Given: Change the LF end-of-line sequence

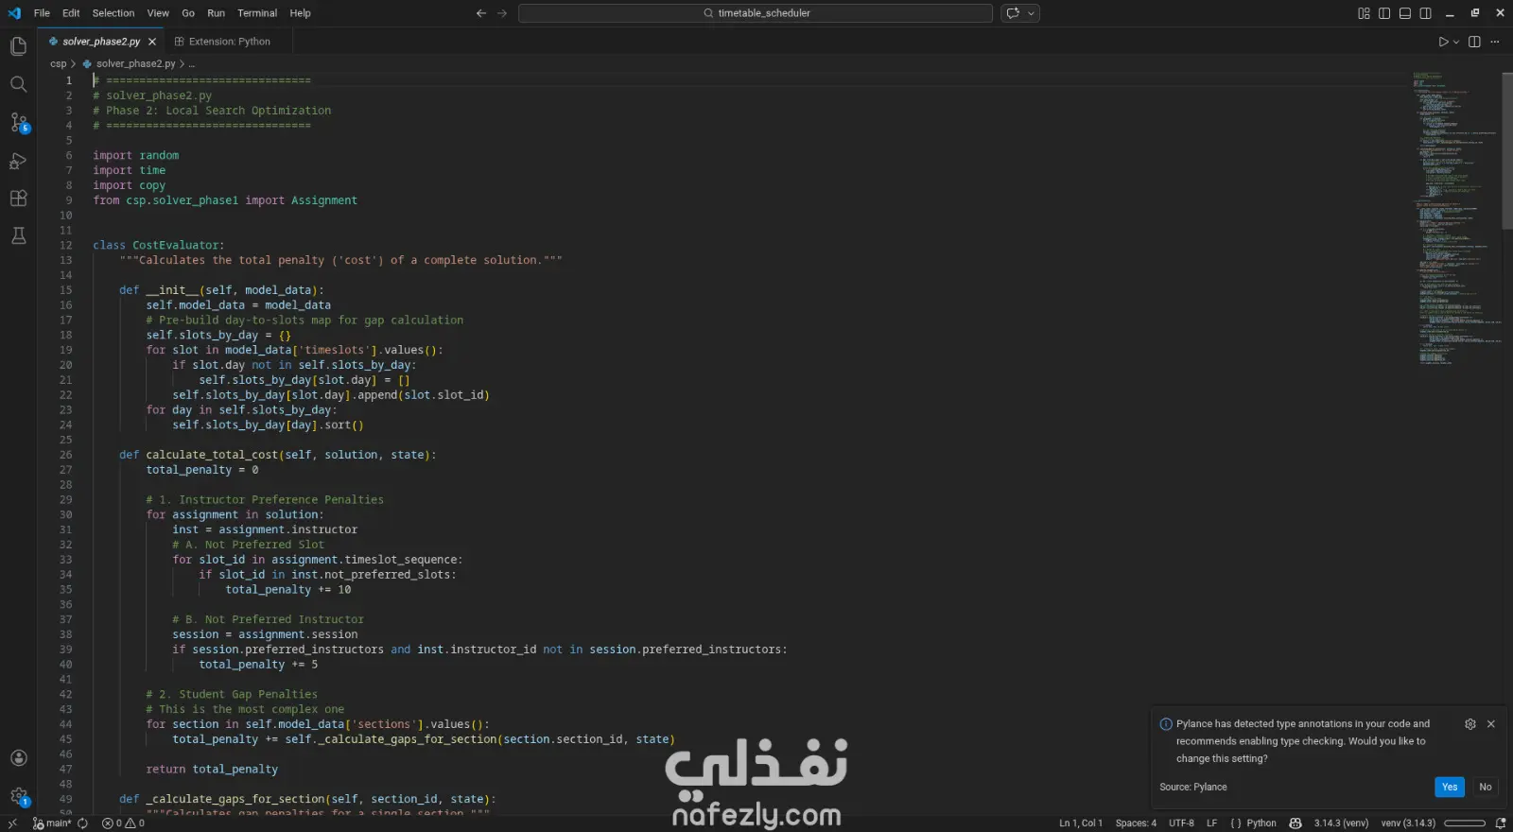Looking at the screenshot, I should [1211, 823].
